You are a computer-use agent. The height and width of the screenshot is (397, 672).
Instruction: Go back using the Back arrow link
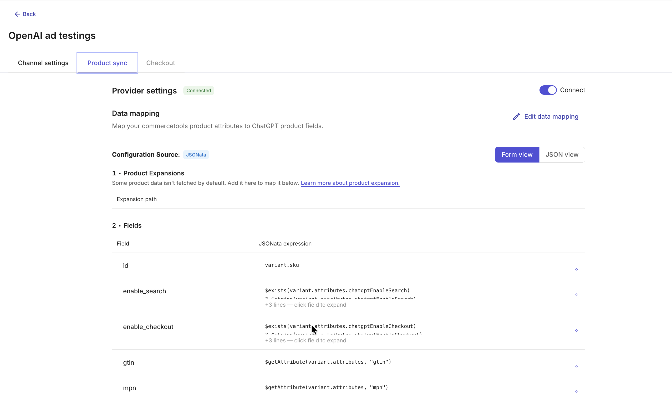point(25,14)
